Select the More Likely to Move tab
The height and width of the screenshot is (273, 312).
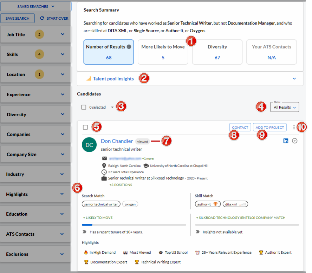click(163, 52)
